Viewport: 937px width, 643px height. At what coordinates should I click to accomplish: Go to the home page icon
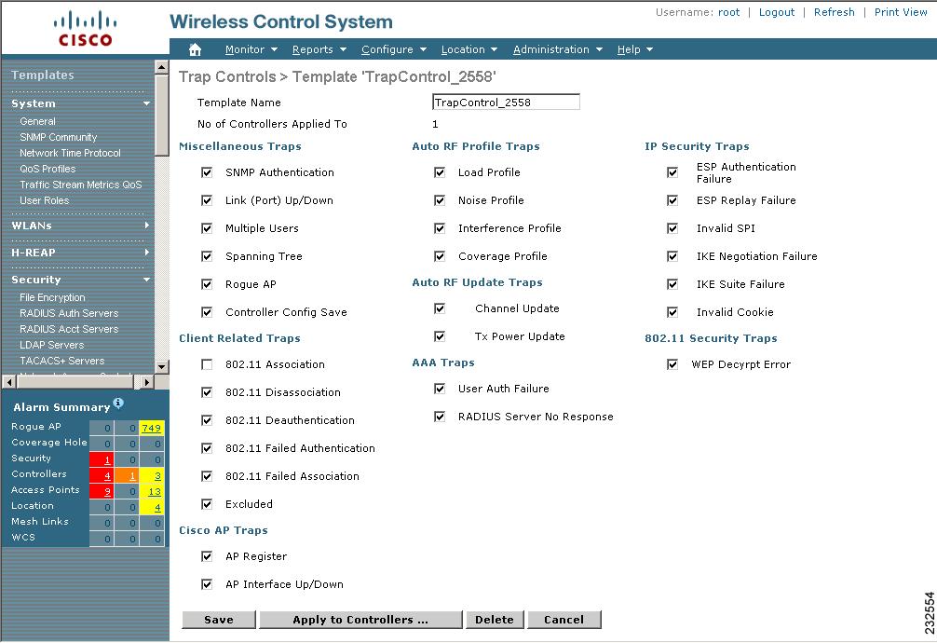[x=195, y=49]
